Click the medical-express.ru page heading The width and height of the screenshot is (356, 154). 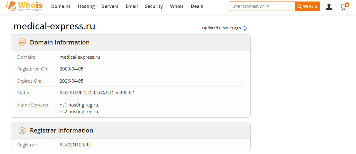[54, 26]
